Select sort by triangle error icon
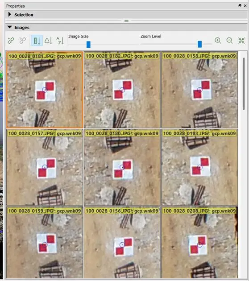The height and width of the screenshot is (281, 249). [48, 41]
